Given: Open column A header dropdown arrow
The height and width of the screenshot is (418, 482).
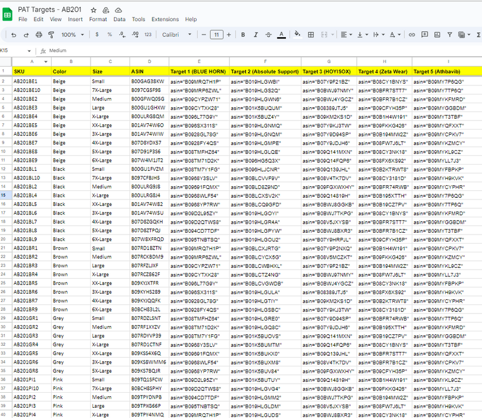Looking at the screenshot, I should click(x=46, y=62).
